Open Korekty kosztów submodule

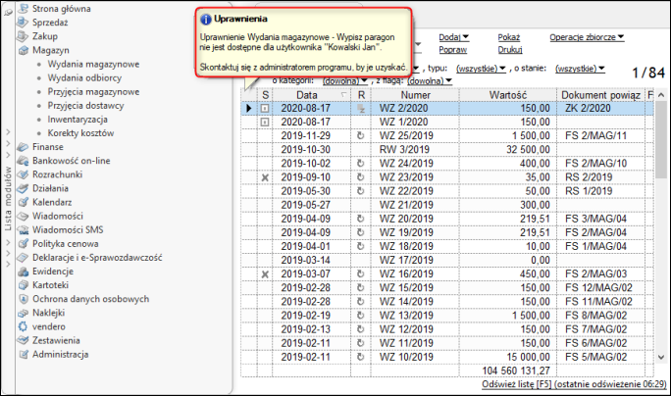pyautogui.click(x=80, y=133)
